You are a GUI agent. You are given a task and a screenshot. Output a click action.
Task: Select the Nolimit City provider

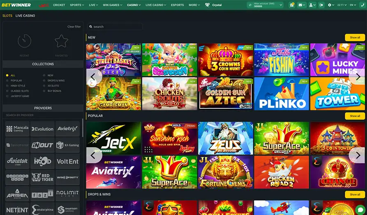[x=67, y=194]
